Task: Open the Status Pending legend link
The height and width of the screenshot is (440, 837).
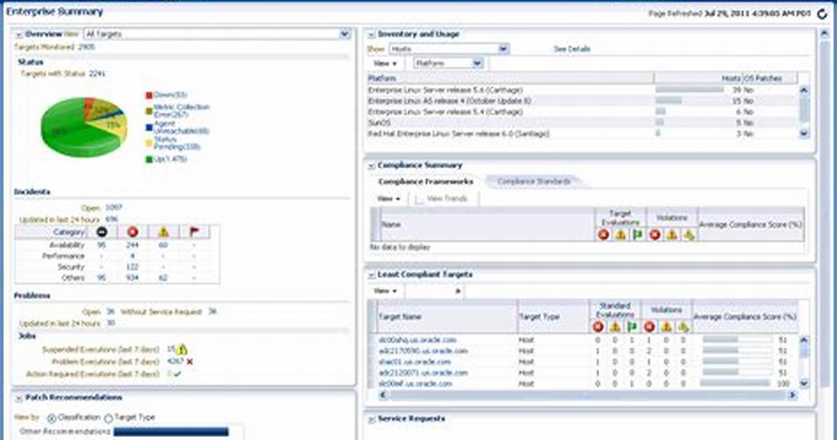Action: [x=176, y=143]
